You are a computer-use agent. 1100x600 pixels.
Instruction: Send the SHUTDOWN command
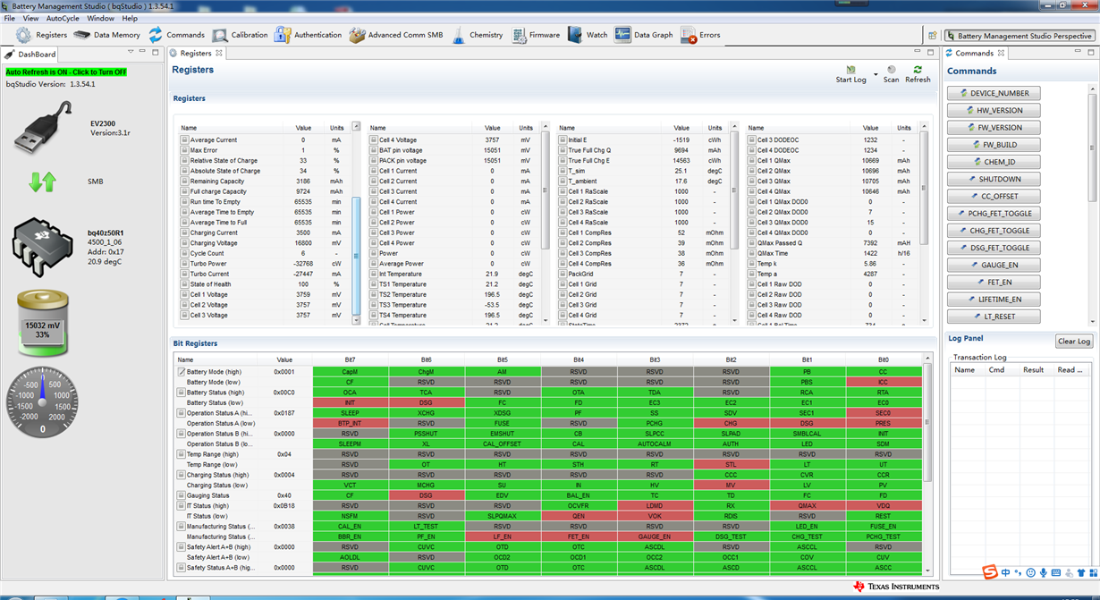point(994,179)
